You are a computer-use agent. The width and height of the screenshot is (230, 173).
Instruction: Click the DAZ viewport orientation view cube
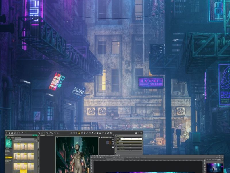point(108,142)
